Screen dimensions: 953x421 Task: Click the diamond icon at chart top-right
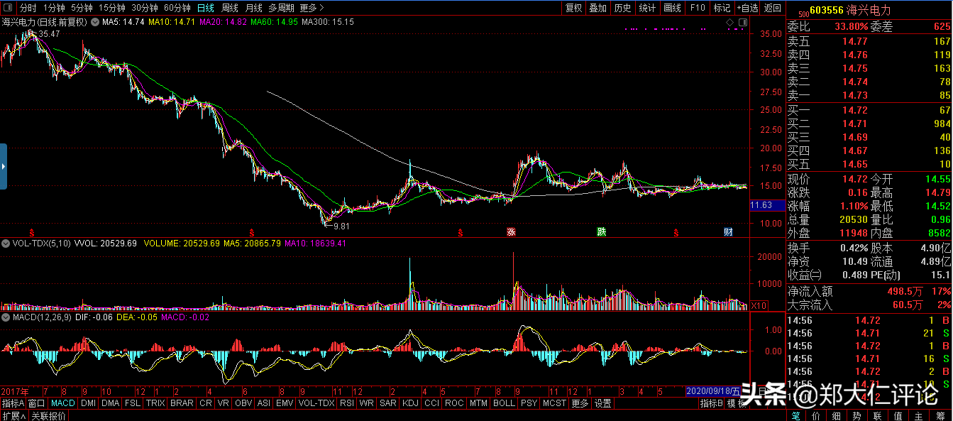coord(731,23)
